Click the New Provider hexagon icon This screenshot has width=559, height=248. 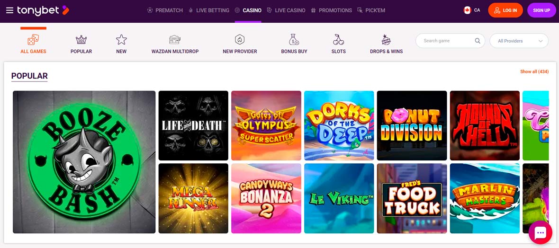(x=240, y=40)
